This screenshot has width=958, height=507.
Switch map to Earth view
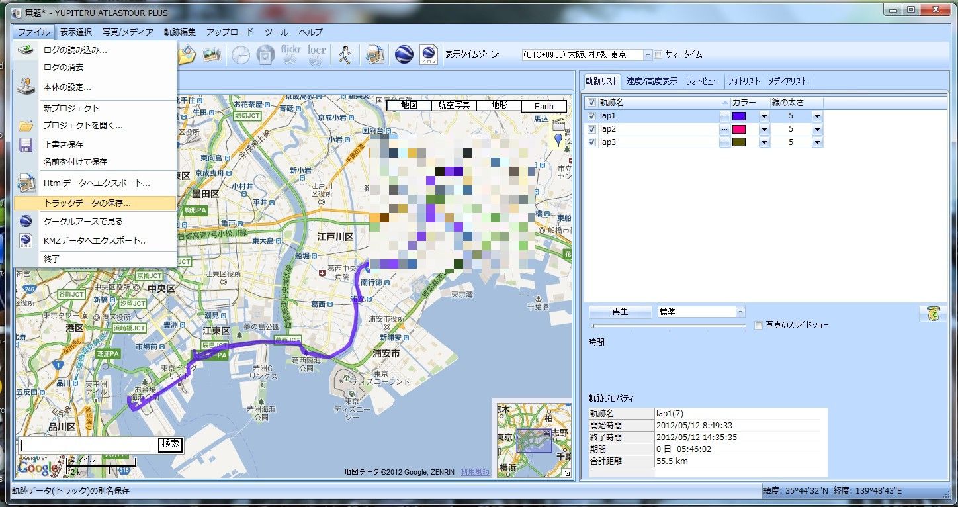tap(544, 106)
